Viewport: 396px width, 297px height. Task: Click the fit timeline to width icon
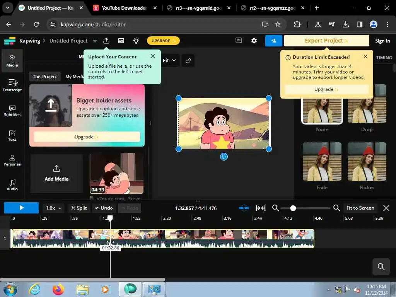261,208
